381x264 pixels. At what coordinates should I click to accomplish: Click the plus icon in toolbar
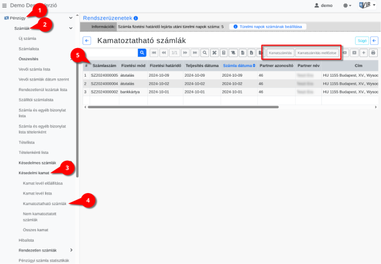(364, 53)
